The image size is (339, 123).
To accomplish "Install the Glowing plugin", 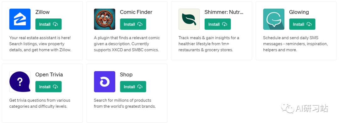I will 302,24.
